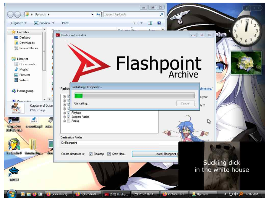269x201 pixels.
Task: Click Print in the Explorer toolbar
Action: click(x=65, y=23)
